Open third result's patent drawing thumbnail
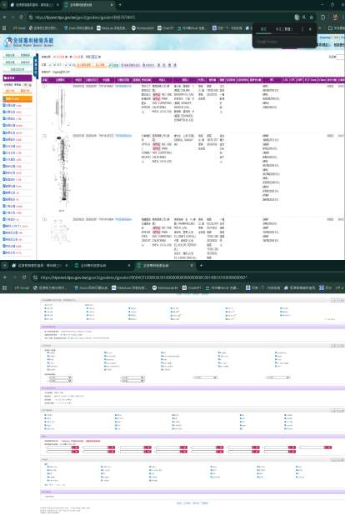345x515 pixels. 61,232
